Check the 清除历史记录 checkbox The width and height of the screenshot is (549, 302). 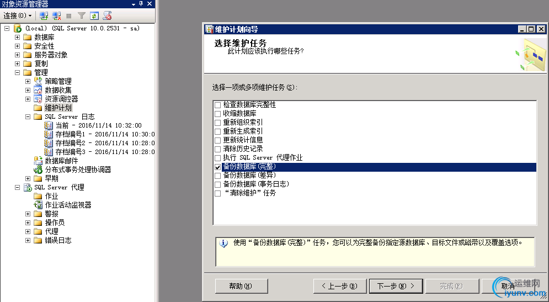click(x=218, y=149)
